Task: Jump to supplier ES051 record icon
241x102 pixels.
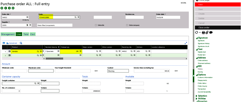Action: (27, 25)
